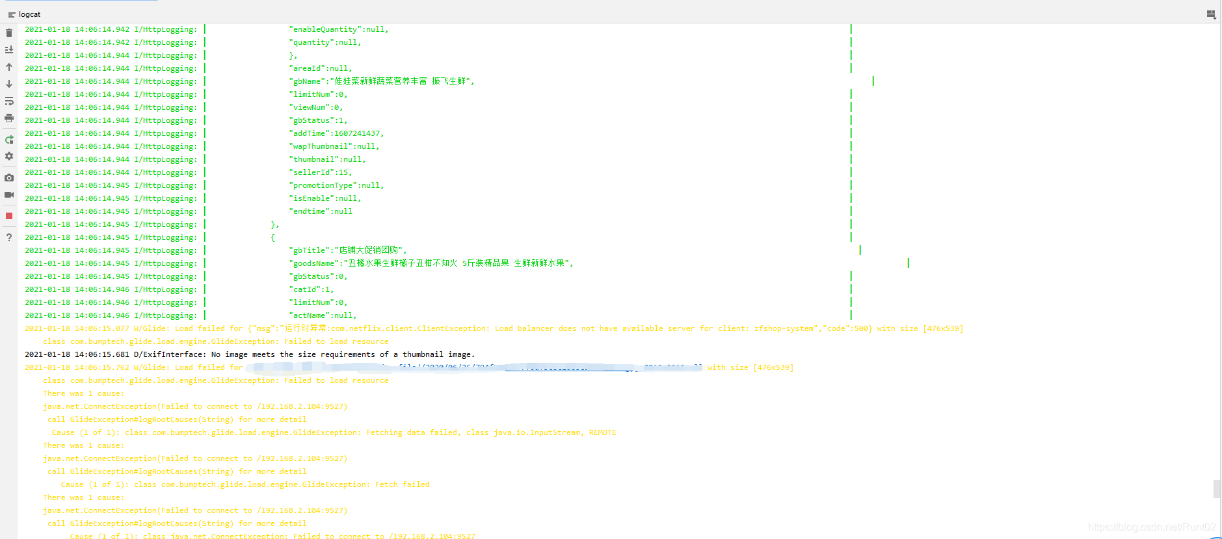The width and height of the screenshot is (1222, 539).
Task: Click the "promotionType":null line
Action: [x=336, y=185]
